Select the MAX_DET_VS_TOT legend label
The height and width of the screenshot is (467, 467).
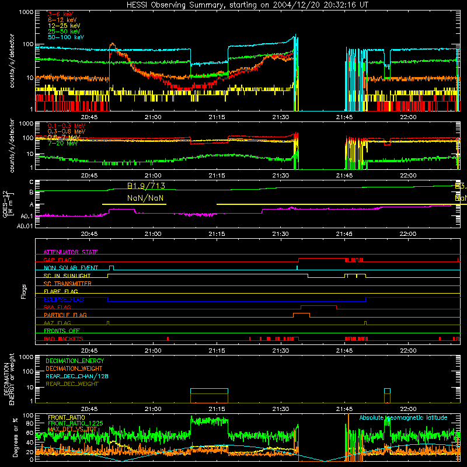tap(72, 429)
